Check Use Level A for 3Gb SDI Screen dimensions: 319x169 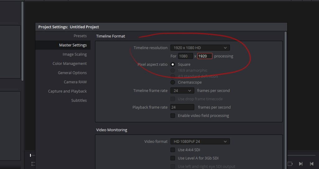click(x=173, y=158)
